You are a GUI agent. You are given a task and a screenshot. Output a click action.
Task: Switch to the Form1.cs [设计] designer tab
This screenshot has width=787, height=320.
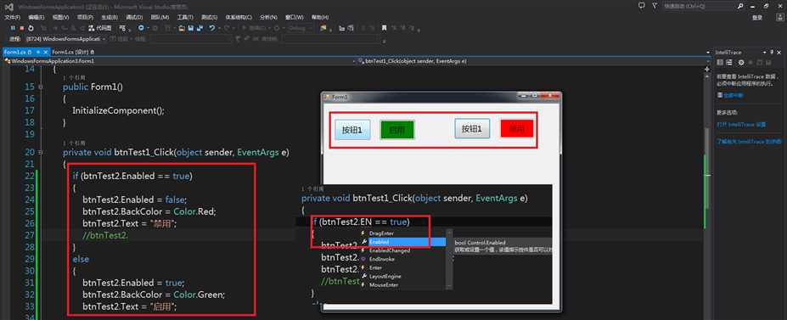click(73, 52)
